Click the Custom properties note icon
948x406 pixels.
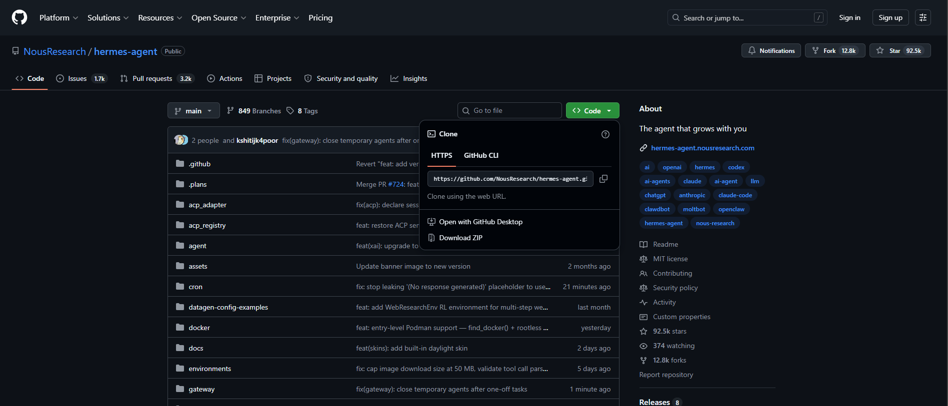[643, 317]
